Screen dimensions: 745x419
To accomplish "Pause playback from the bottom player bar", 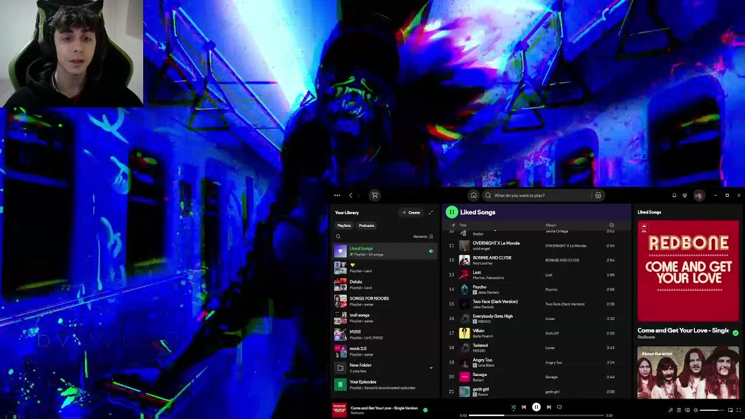I will tap(536, 407).
